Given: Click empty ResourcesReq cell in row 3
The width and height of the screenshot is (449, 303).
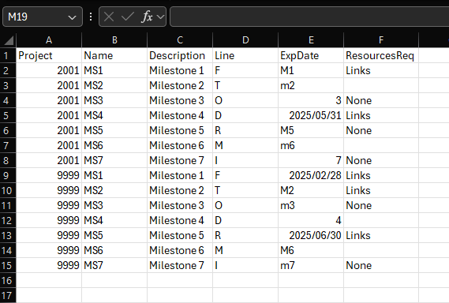Looking at the screenshot, I should coord(381,85).
